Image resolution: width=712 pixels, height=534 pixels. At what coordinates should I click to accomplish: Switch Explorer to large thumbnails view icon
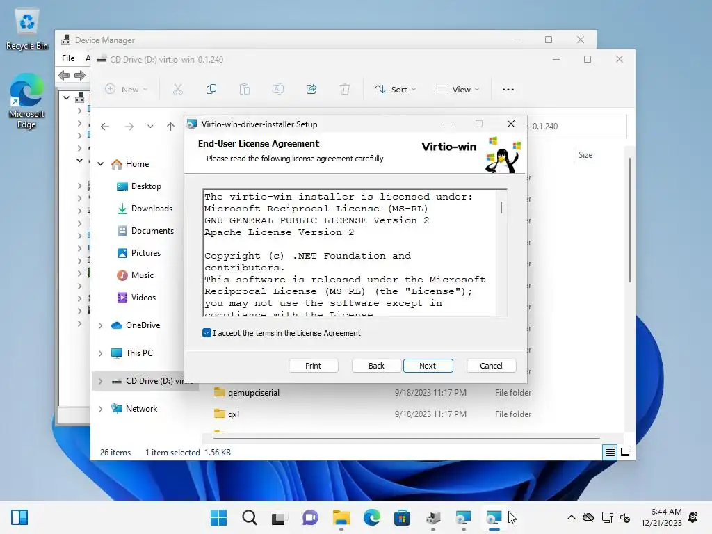[x=625, y=452]
